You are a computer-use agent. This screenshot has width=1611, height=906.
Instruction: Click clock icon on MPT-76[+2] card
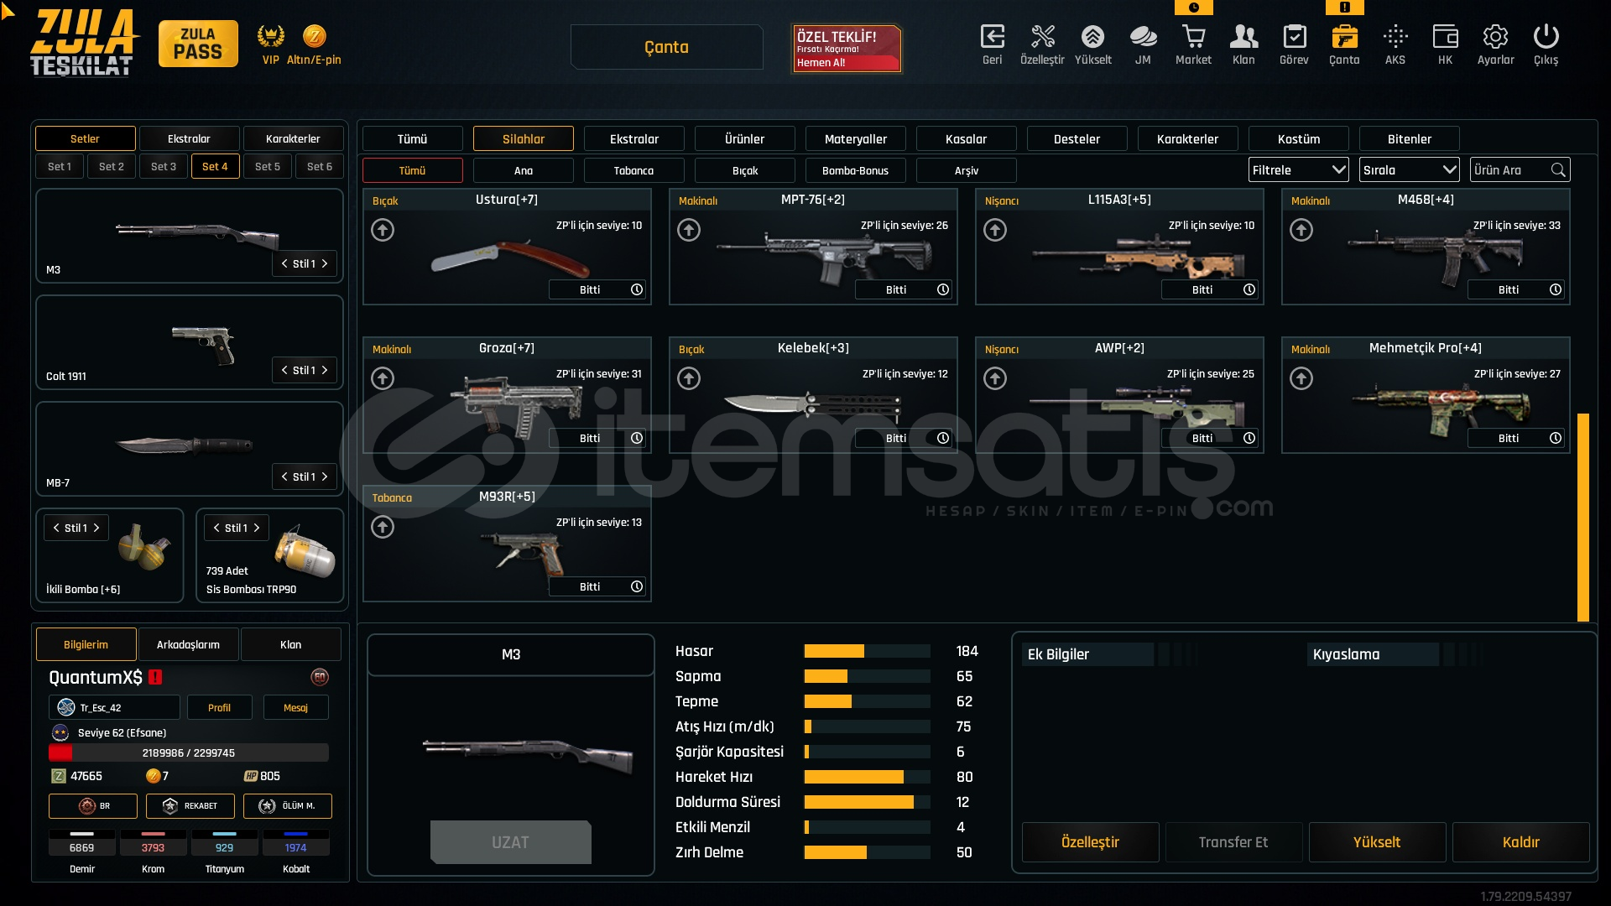click(x=943, y=289)
